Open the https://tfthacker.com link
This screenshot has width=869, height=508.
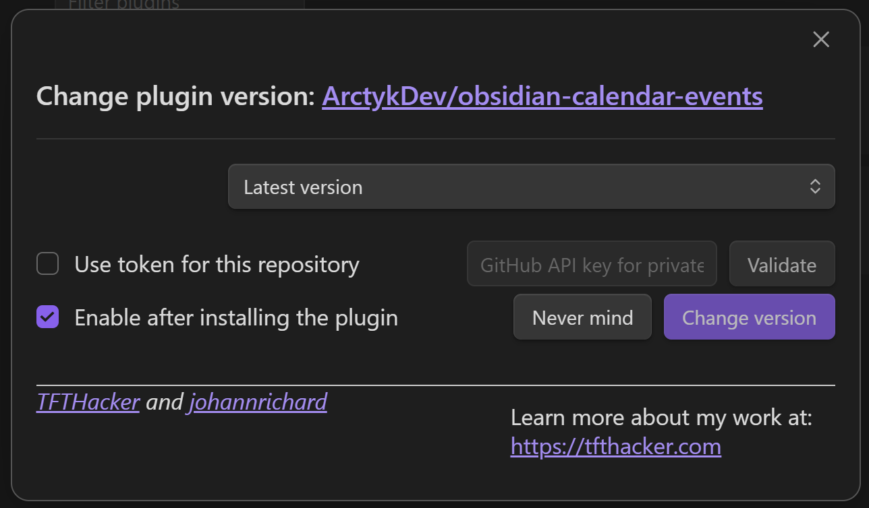point(615,446)
